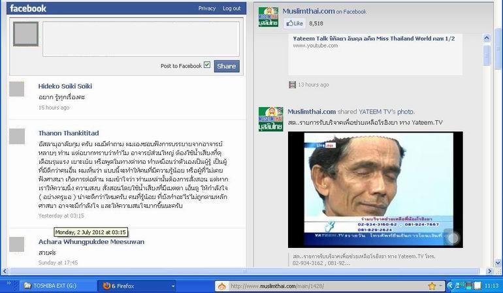Click the site icon in address bar

222,286
